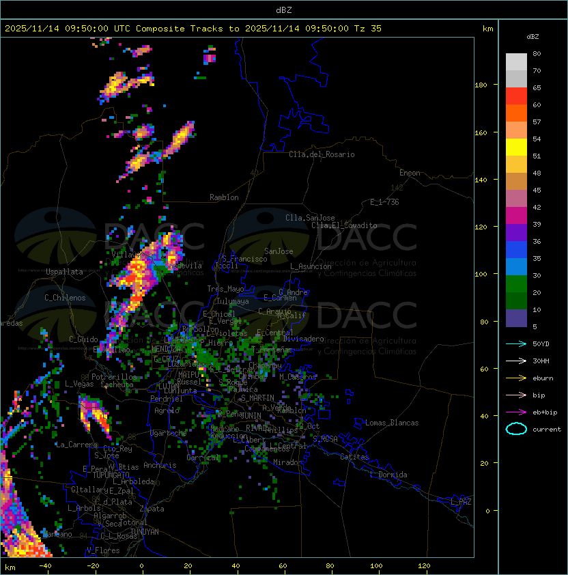Click the pink bip arrow icon in legend

pyautogui.click(x=516, y=395)
